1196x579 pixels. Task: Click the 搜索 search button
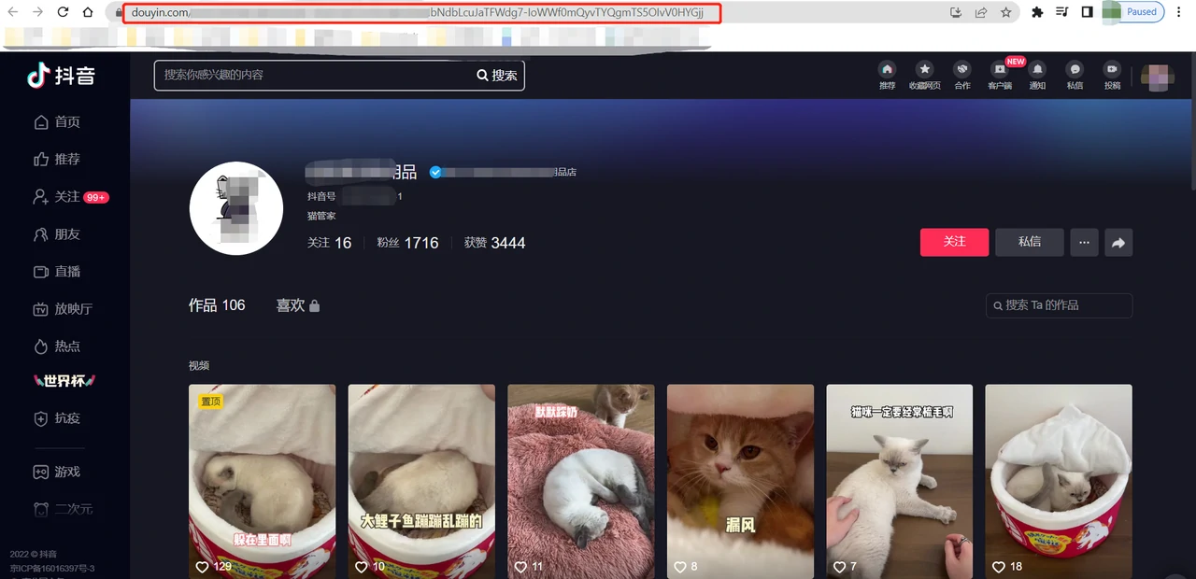tap(497, 76)
